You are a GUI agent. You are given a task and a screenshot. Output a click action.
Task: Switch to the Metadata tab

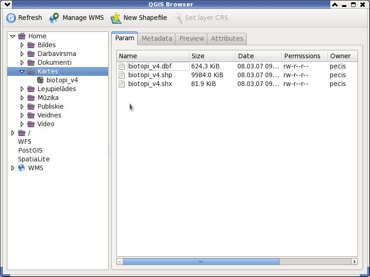coord(157,39)
